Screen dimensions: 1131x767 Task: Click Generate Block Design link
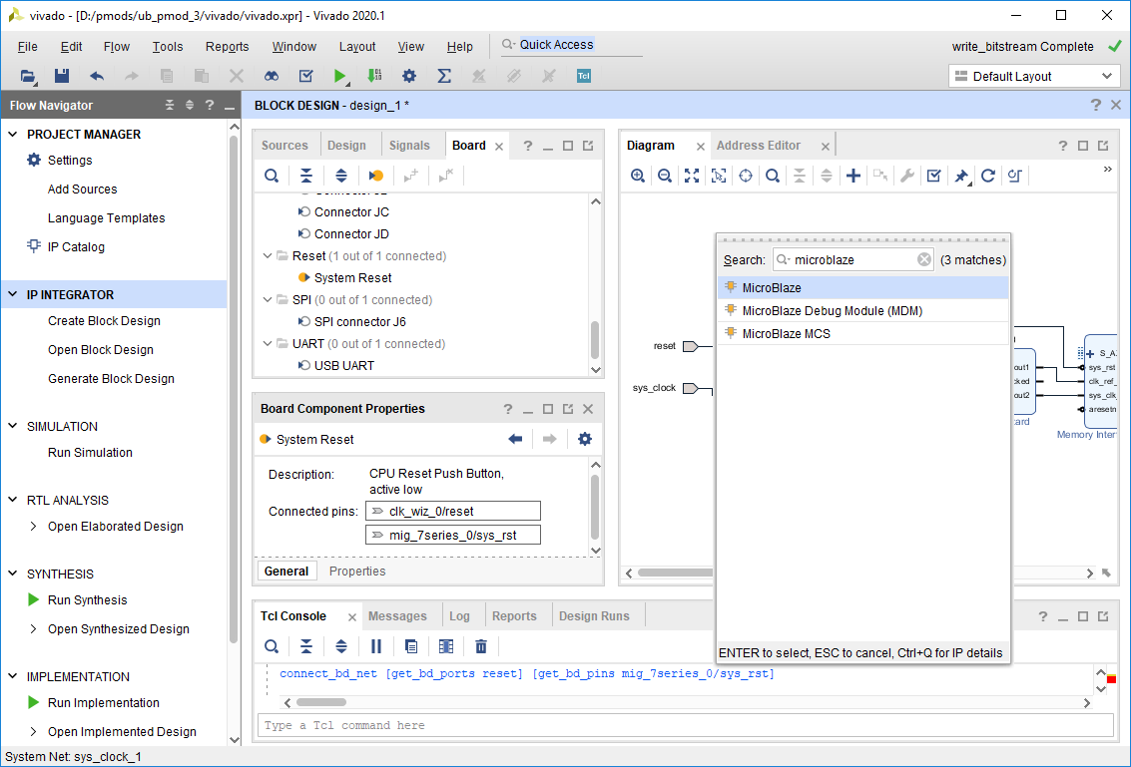(111, 378)
